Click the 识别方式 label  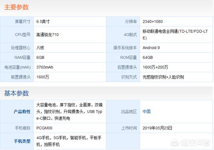(129, 77)
